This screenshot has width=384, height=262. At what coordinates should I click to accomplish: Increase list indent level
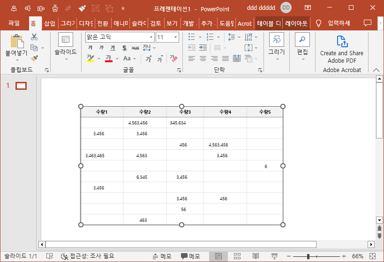pyautogui.click(x=203, y=47)
